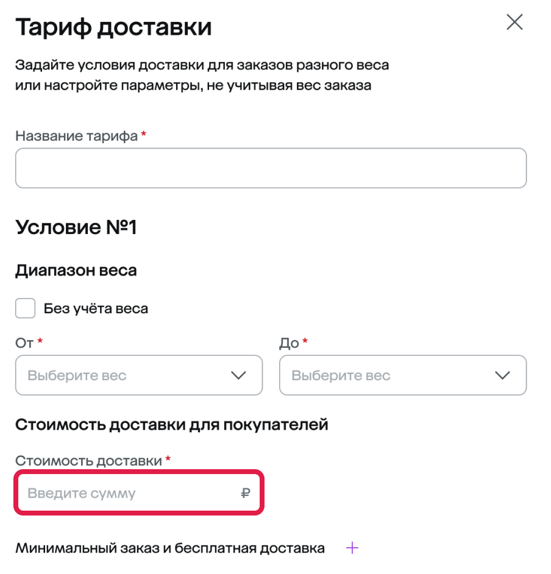Click the До label above the dropdown
The height and width of the screenshot is (574, 551).
point(289,343)
